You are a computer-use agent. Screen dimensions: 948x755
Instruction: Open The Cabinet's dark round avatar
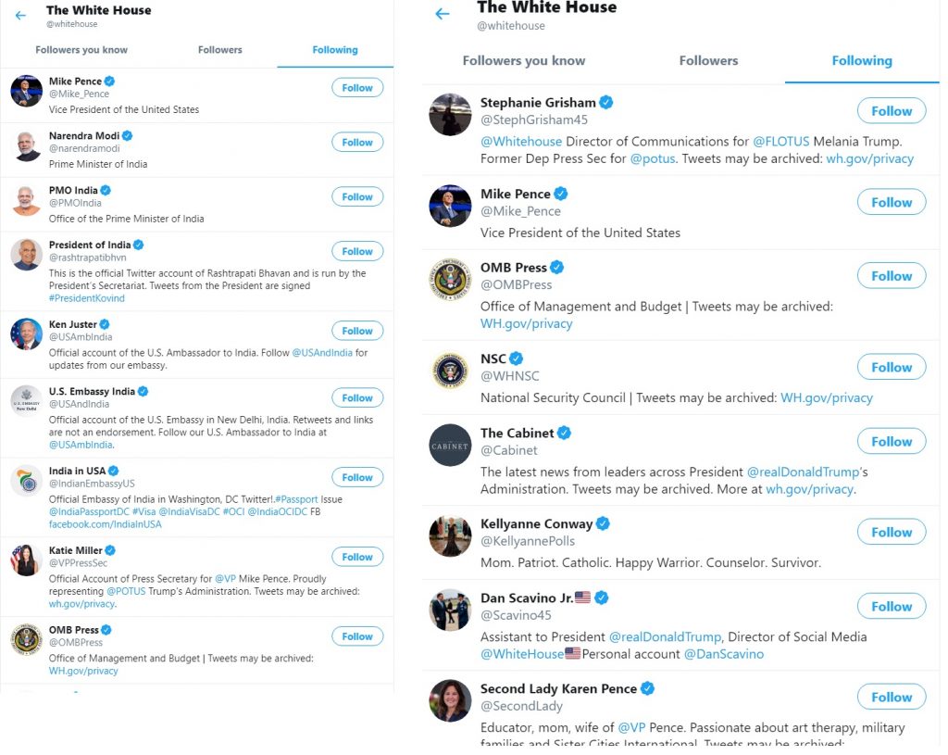click(x=450, y=446)
